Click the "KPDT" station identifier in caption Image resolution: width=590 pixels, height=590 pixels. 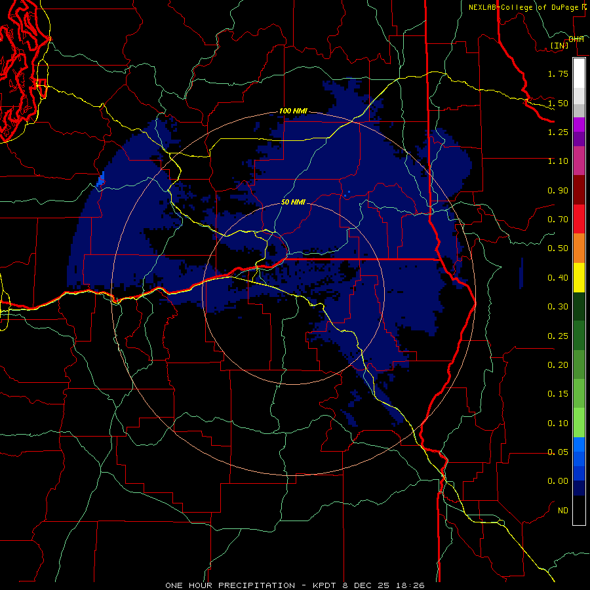pos(324,585)
